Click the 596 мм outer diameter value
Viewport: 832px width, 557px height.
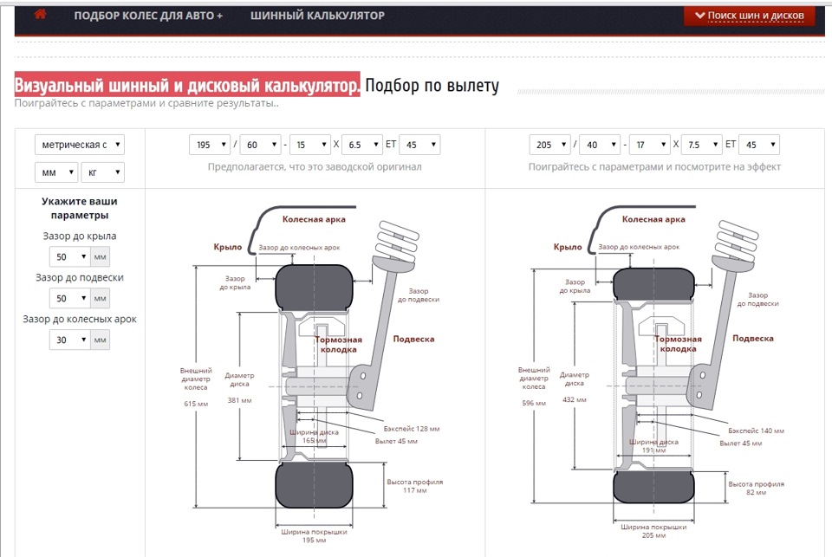tap(534, 403)
